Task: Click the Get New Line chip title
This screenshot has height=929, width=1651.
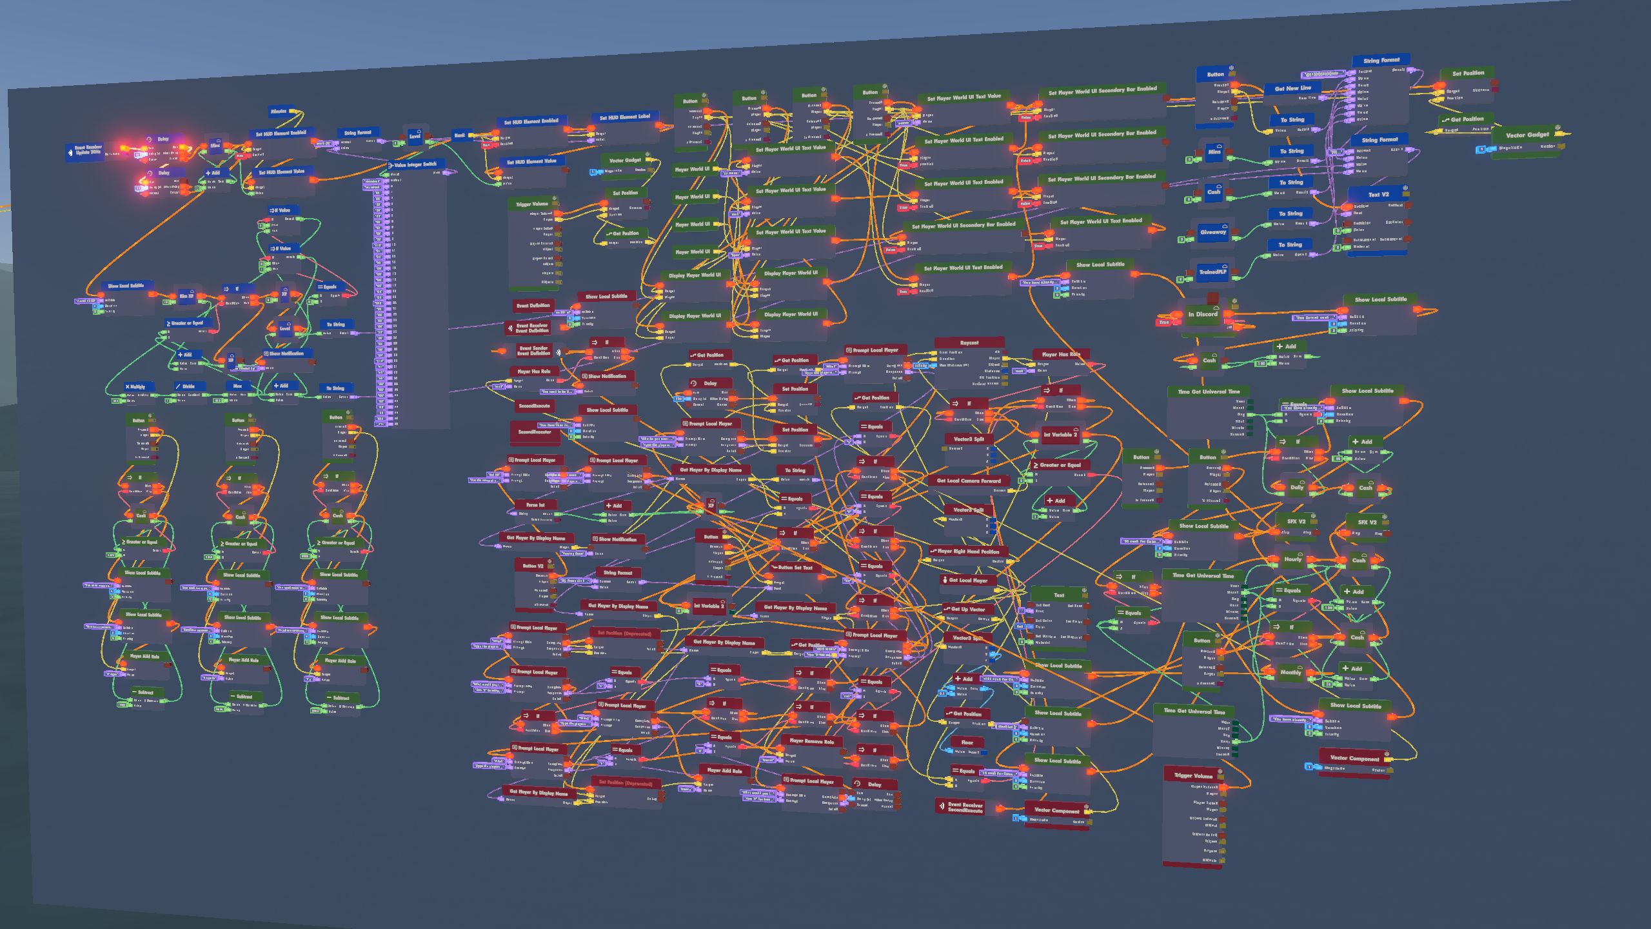Action: tap(1292, 88)
